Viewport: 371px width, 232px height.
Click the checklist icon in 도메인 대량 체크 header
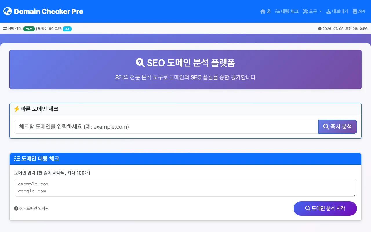click(x=17, y=159)
